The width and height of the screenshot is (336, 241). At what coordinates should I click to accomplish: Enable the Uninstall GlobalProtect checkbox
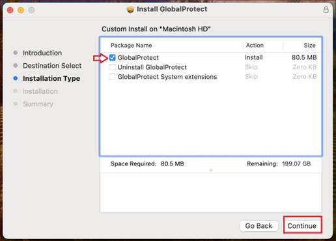112,67
